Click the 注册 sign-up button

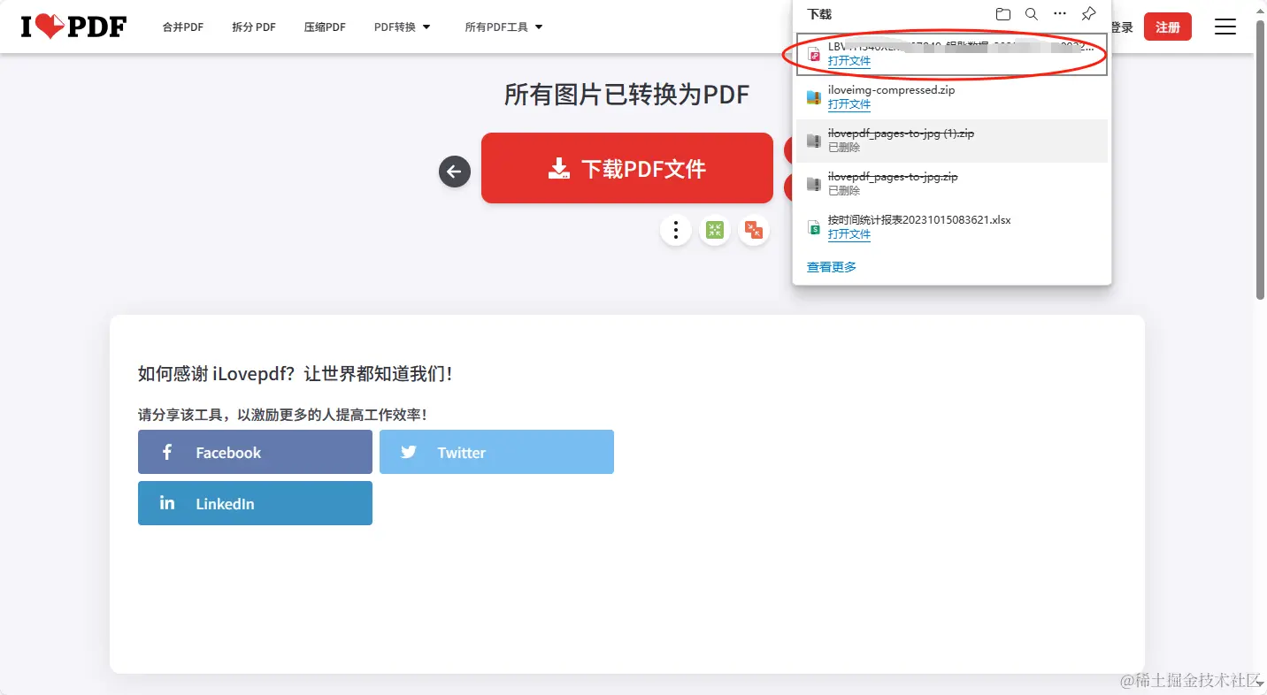1168,27
